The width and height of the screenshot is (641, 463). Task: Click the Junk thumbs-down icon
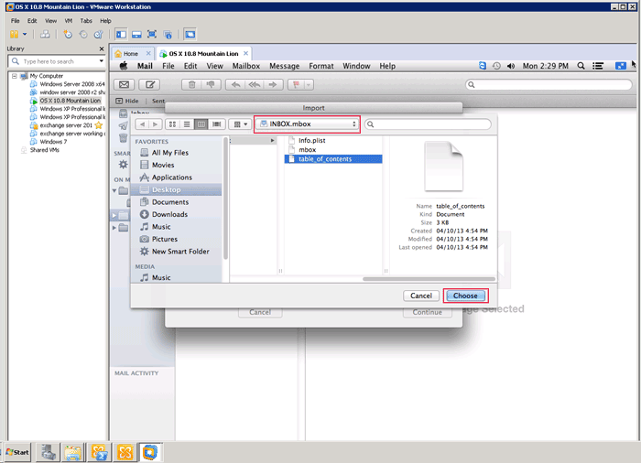pyautogui.click(x=211, y=84)
